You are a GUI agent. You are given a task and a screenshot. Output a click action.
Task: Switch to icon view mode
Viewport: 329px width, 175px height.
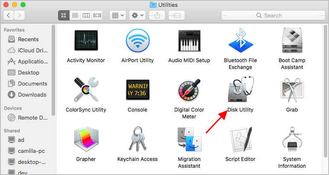point(64,15)
